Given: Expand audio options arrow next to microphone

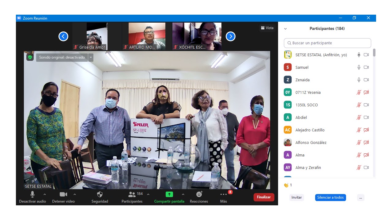Looking at the screenshot, I should (x=45, y=194).
